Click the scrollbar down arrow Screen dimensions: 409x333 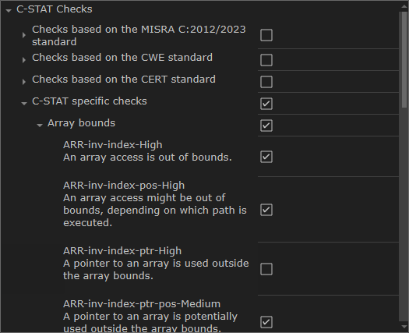[x=404, y=327]
